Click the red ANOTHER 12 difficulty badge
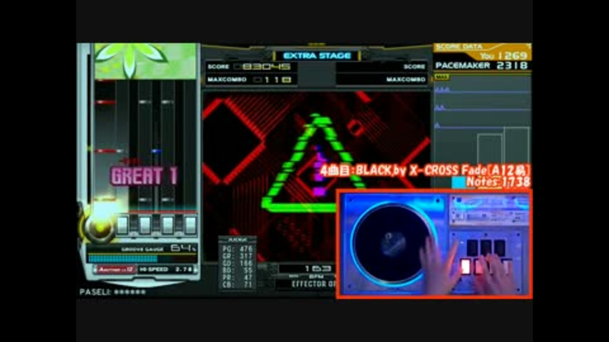 click(115, 270)
